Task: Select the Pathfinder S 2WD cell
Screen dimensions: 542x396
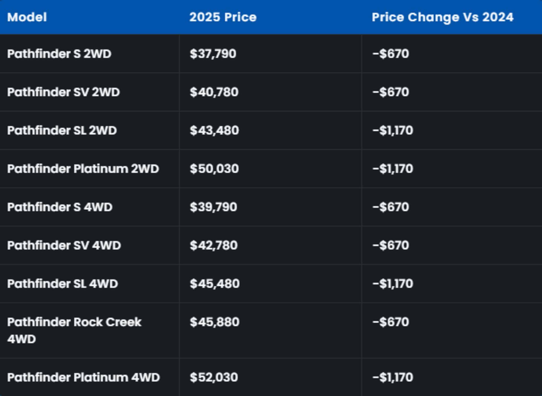Action: (59, 54)
